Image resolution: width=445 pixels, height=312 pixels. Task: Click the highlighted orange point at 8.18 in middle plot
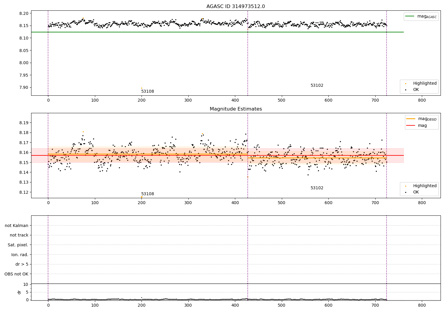(83, 132)
